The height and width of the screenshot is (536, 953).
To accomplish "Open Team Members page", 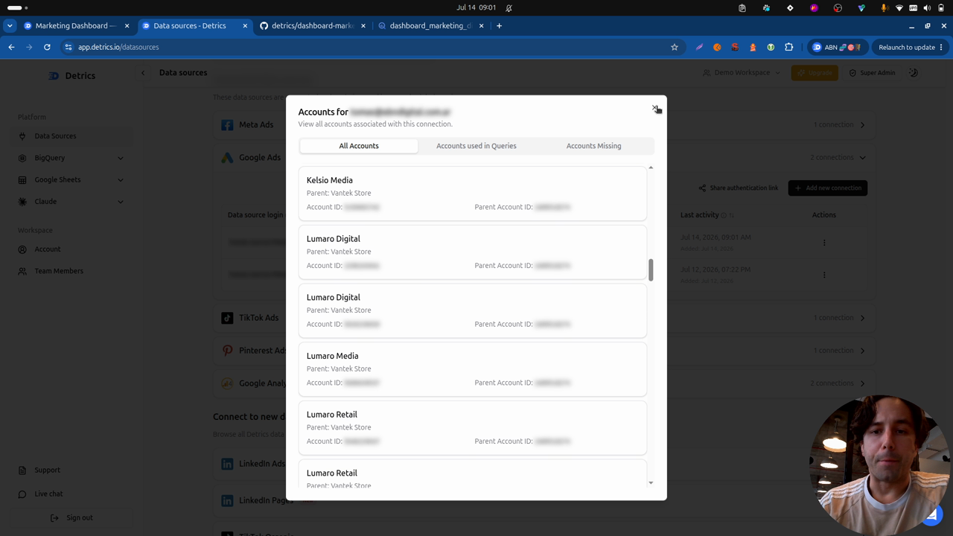I will point(72,271).
